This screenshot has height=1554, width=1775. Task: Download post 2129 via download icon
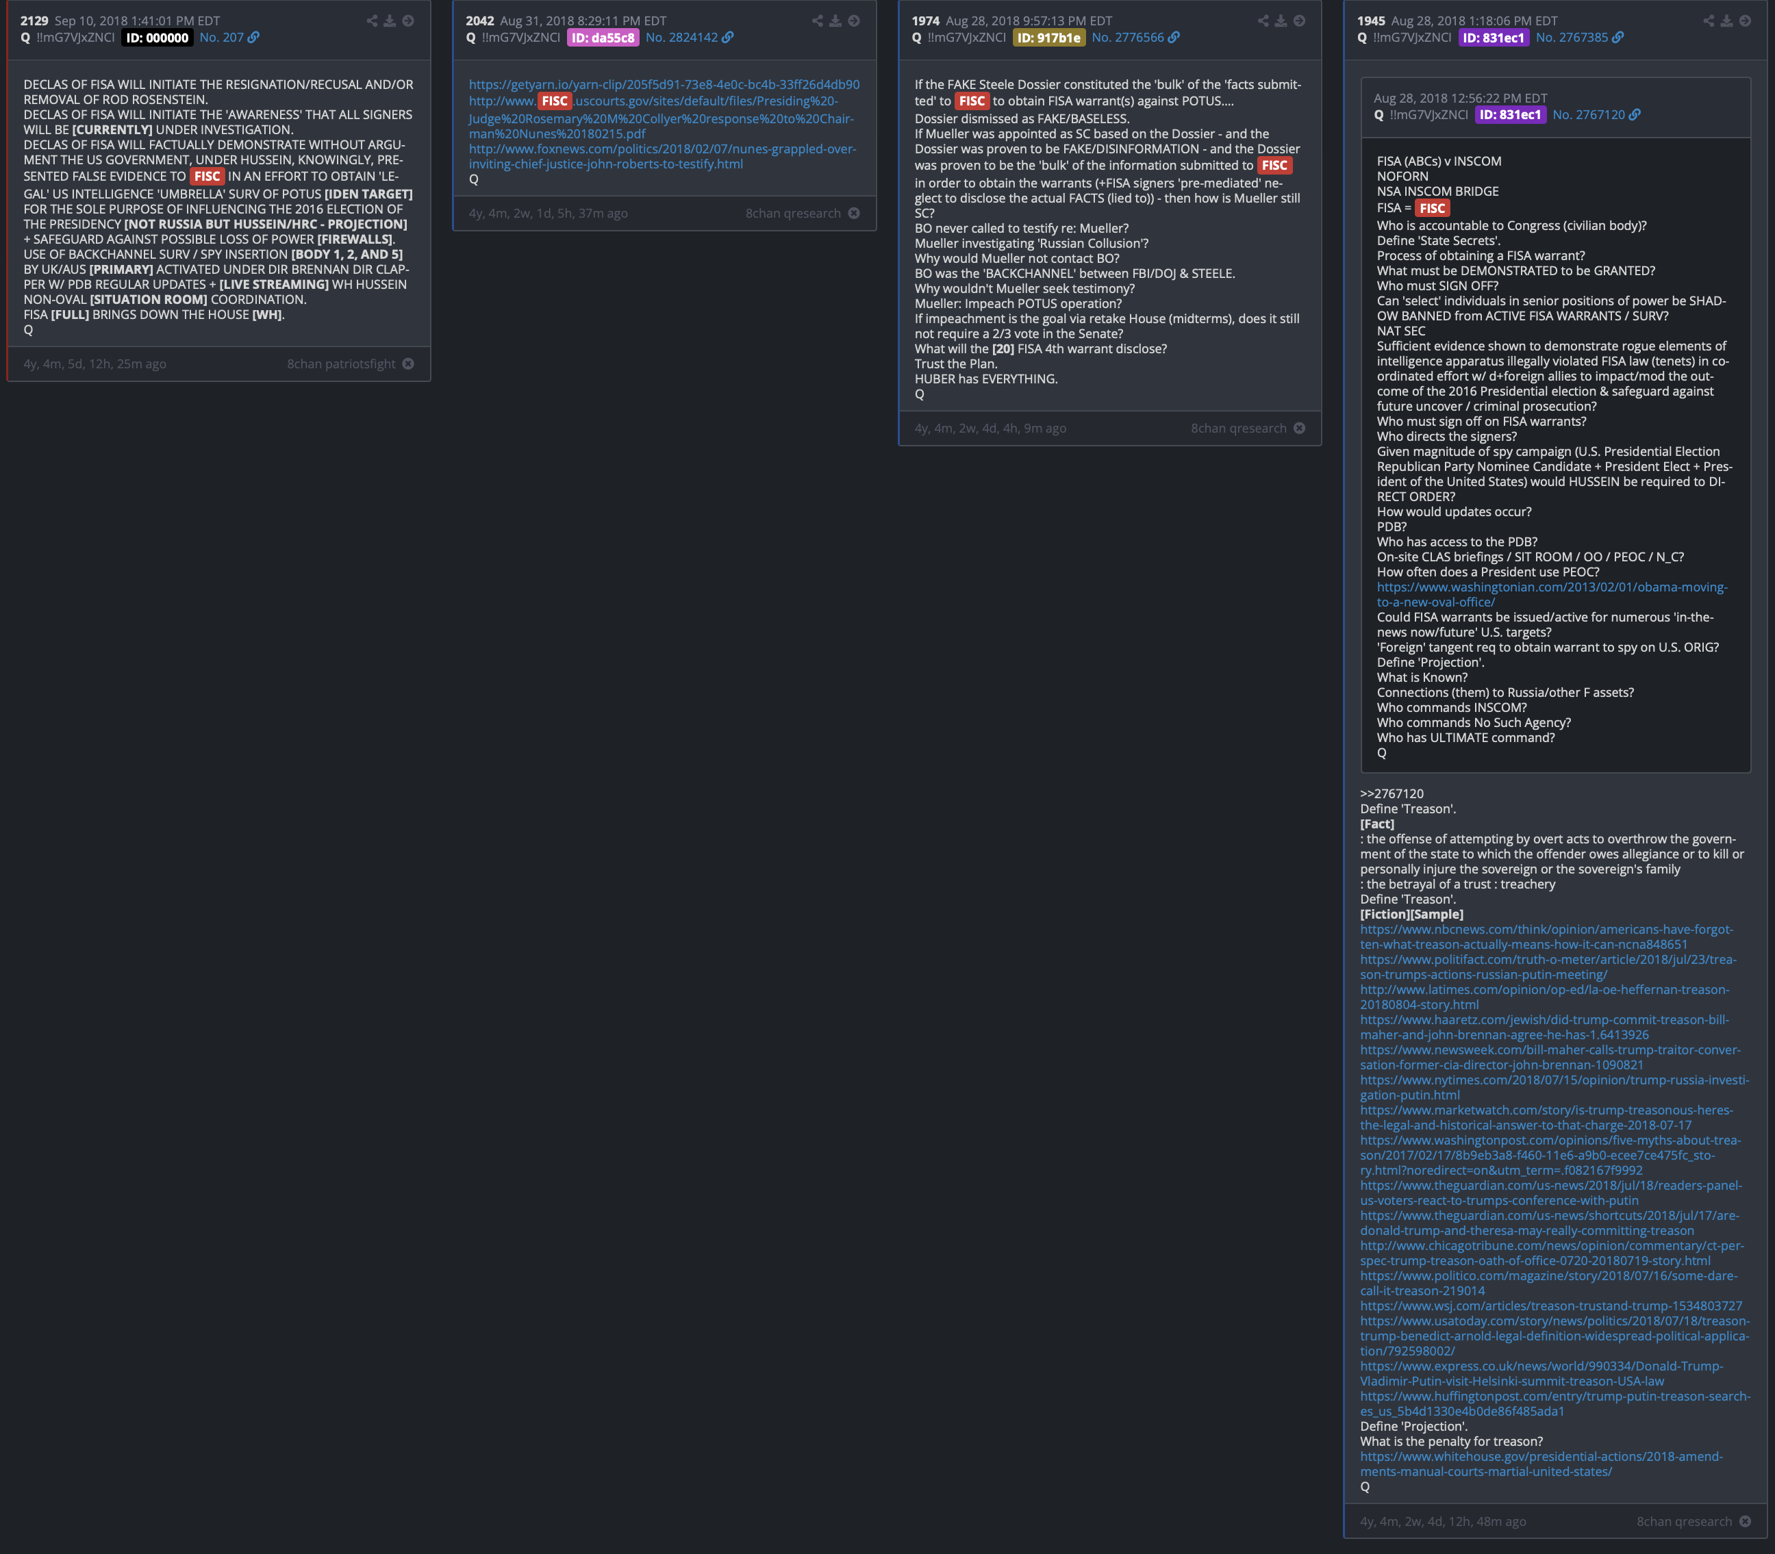coord(390,21)
